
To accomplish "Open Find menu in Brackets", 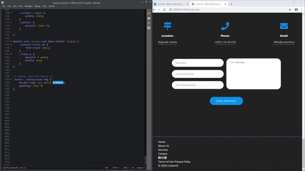I will (x=15, y=6).
